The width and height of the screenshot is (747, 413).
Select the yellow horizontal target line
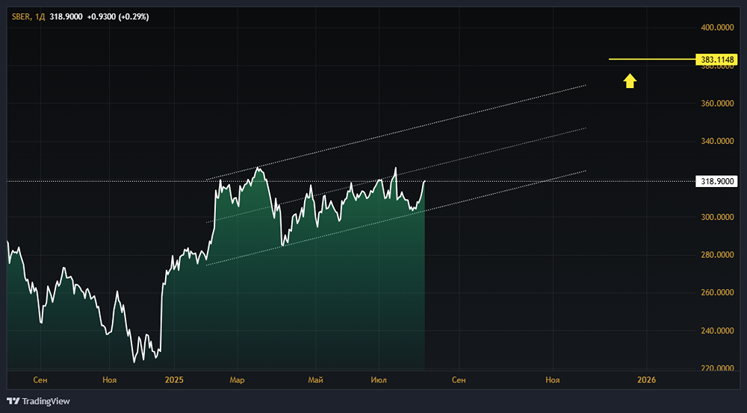click(x=652, y=59)
